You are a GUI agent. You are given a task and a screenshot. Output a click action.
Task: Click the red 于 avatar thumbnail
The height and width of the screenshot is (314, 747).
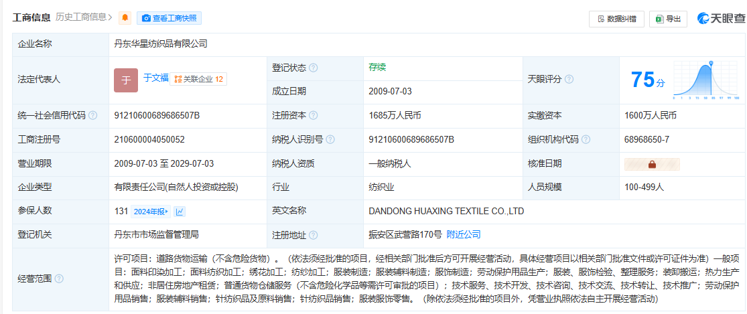(x=126, y=80)
